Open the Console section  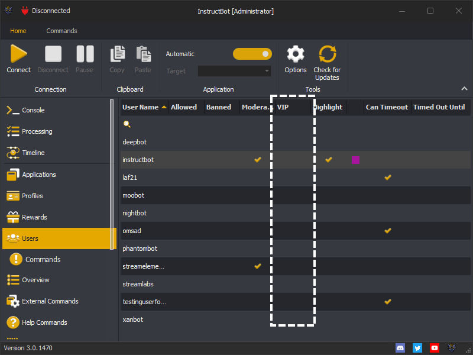click(x=56, y=110)
